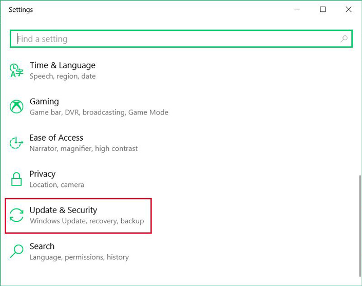
Task: Click the Gaming Xbox logo icon
Action: pos(16,106)
